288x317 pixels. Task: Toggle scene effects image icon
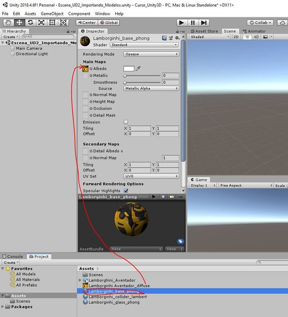point(265,37)
